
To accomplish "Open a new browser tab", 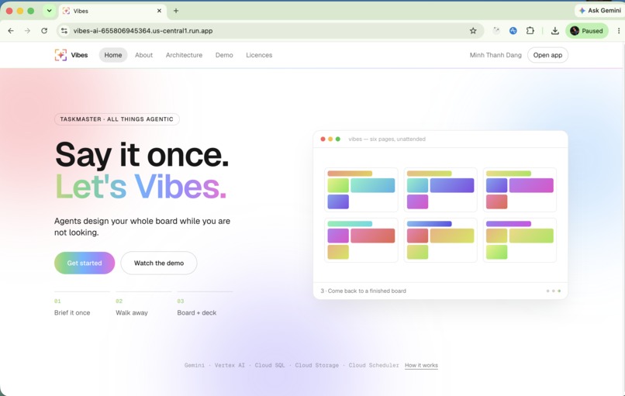I will (x=176, y=11).
